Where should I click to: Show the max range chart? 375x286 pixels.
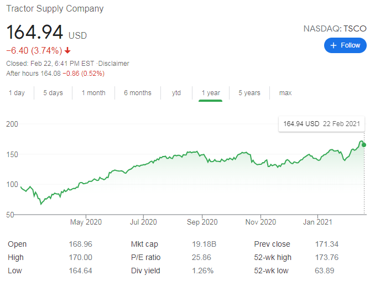[285, 93]
